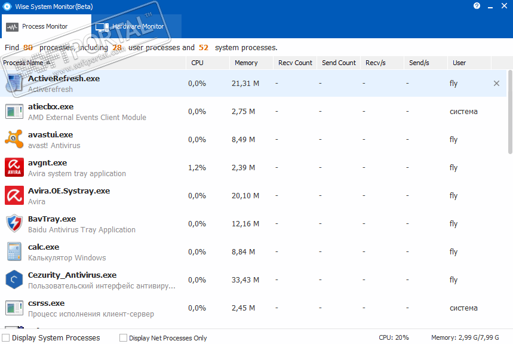Click the 'avast! Antivirus' description
513x344 pixels.
54,146
